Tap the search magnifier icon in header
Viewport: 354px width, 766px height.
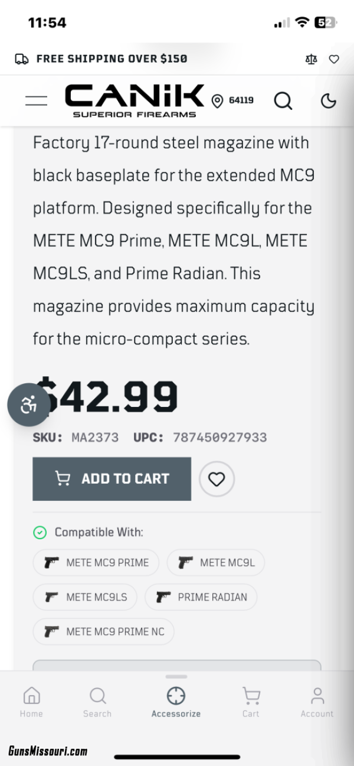pyautogui.click(x=283, y=101)
